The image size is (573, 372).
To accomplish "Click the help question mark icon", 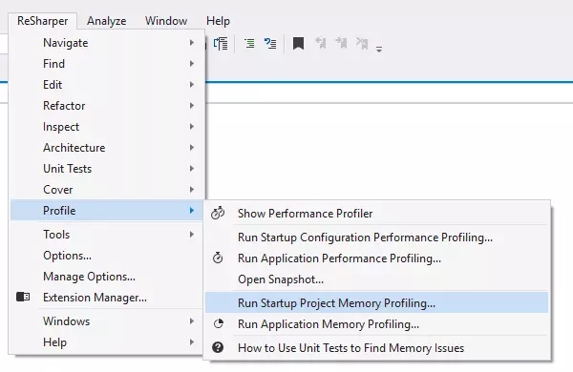I will click(x=218, y=347).
